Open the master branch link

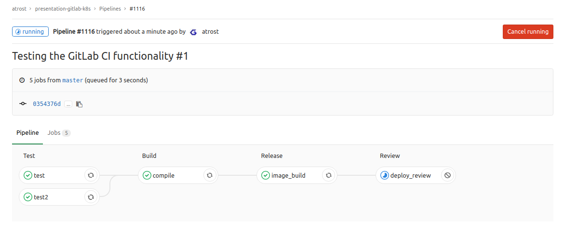click(x=73, y=80)
